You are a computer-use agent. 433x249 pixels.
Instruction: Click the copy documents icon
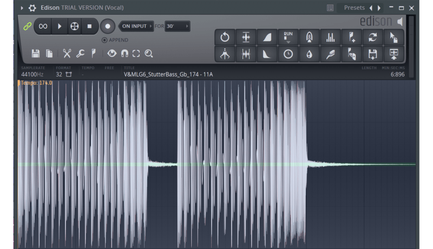[x=49, y=53]
